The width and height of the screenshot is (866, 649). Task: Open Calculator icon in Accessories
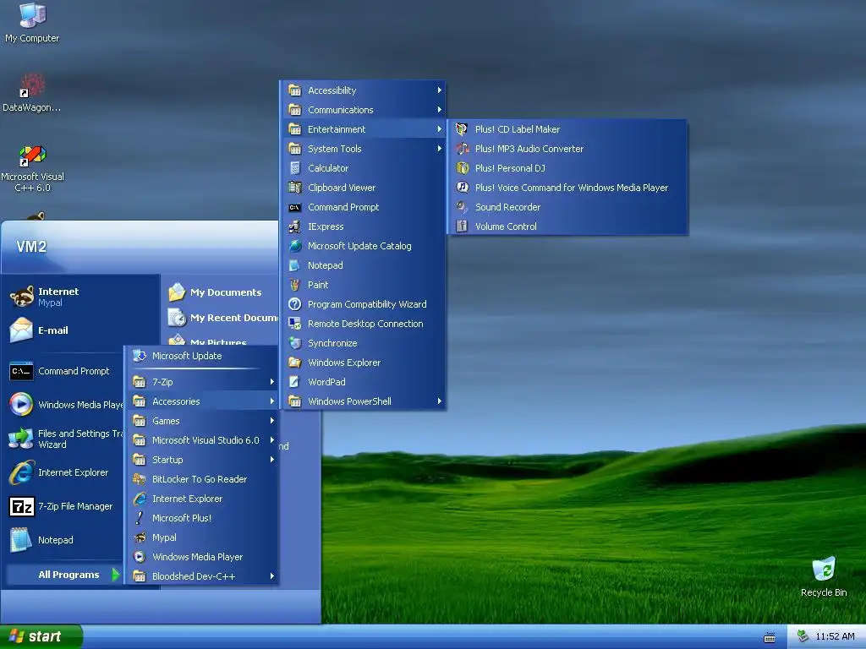point(295,168)
